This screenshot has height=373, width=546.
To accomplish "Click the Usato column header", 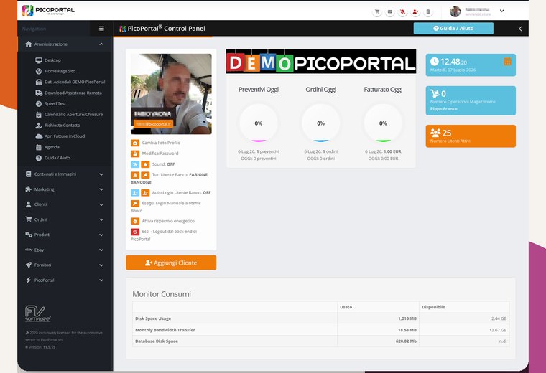I will tap(346, 307).
